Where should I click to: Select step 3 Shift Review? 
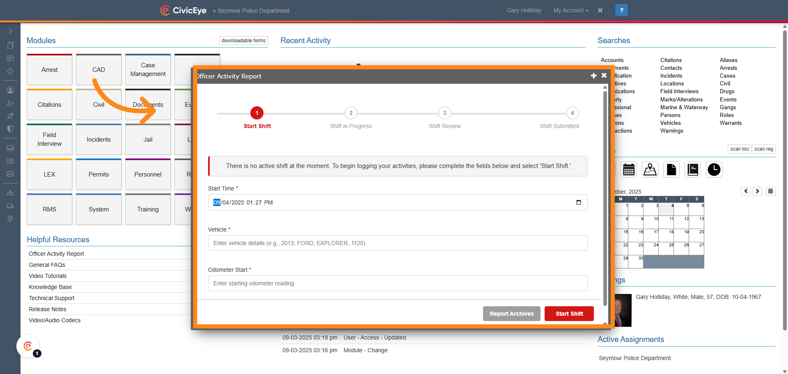[445, 113]
